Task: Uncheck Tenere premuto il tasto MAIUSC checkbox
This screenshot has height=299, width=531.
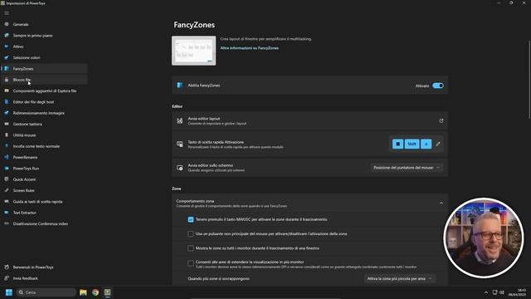Action: 191,219
